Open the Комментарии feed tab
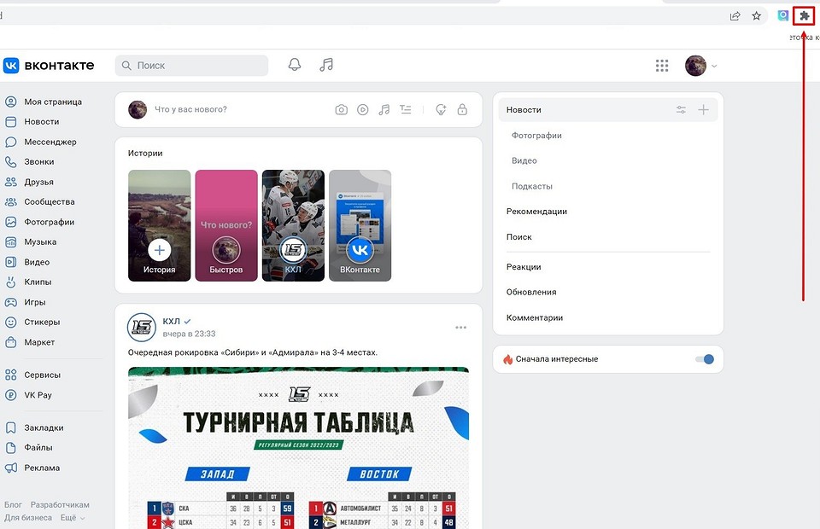This screenshot has height=529, width=820. pos(535,317)
